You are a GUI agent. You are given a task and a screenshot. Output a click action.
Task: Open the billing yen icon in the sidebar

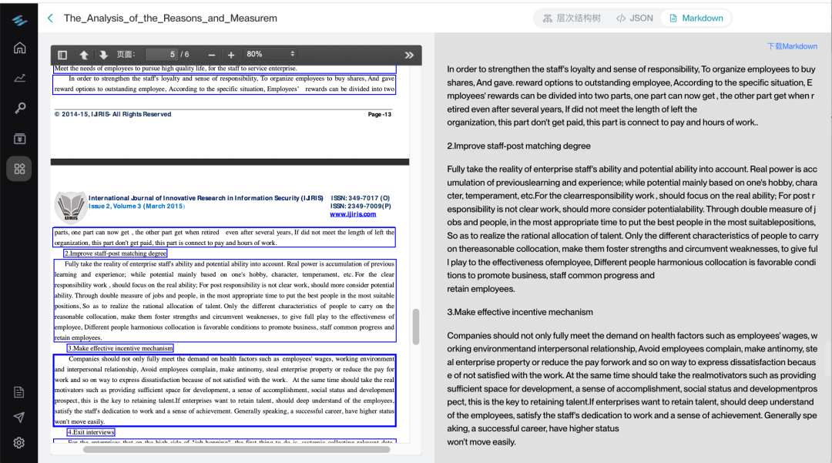[x=19, y=139]
